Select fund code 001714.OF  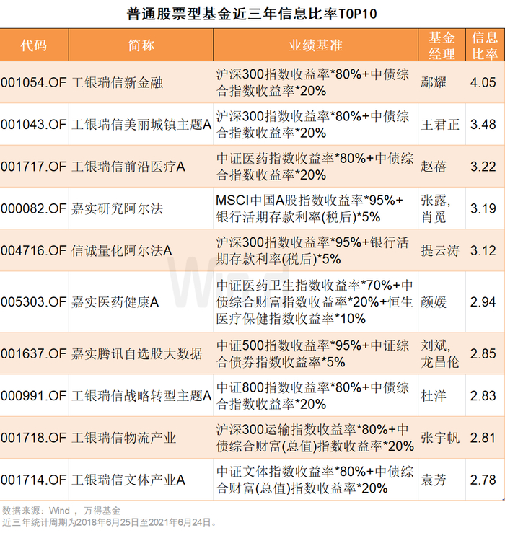34,480
